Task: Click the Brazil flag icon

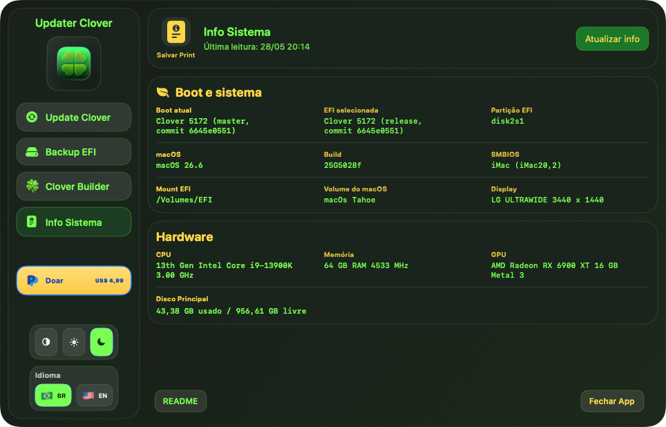Action: pyautogui.click(x=47, y=395)
